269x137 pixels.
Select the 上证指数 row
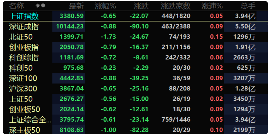click(135, 16)
